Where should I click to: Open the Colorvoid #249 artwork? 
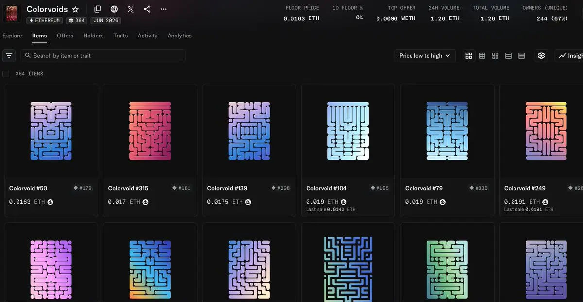coord(546,131)
